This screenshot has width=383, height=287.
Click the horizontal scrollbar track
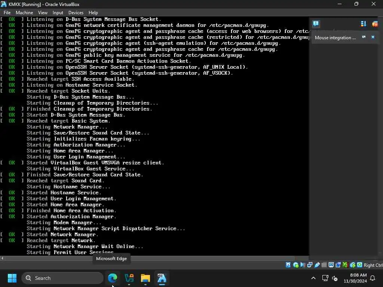coord(156,258)
